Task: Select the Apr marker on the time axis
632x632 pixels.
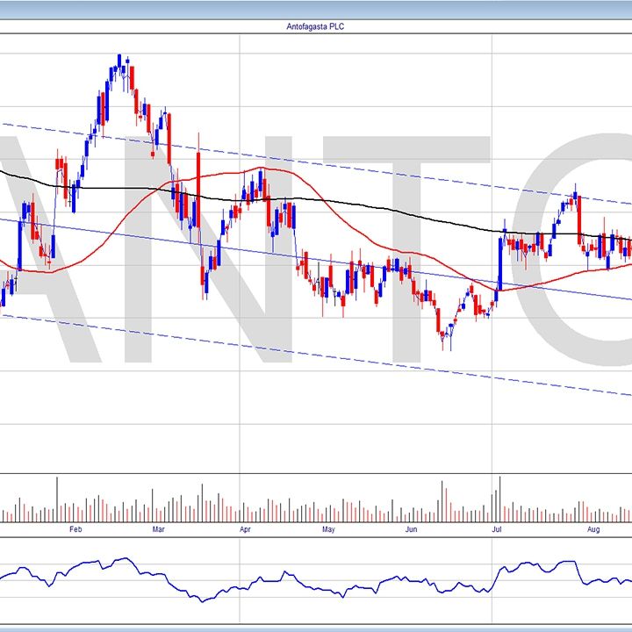Action: click(245, 529)
